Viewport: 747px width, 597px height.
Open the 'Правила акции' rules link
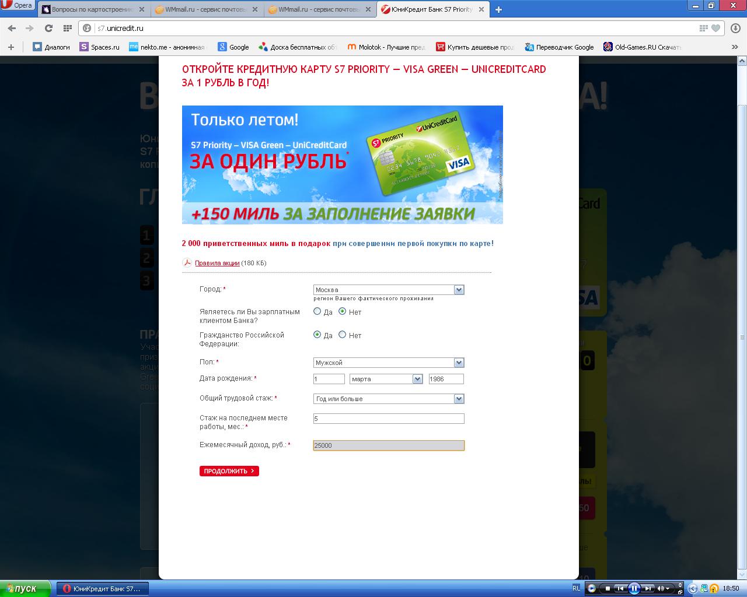click(x=217, y=263)
